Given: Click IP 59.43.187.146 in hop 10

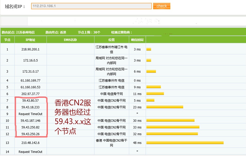Looking at the screenshot, I should 30,120.
